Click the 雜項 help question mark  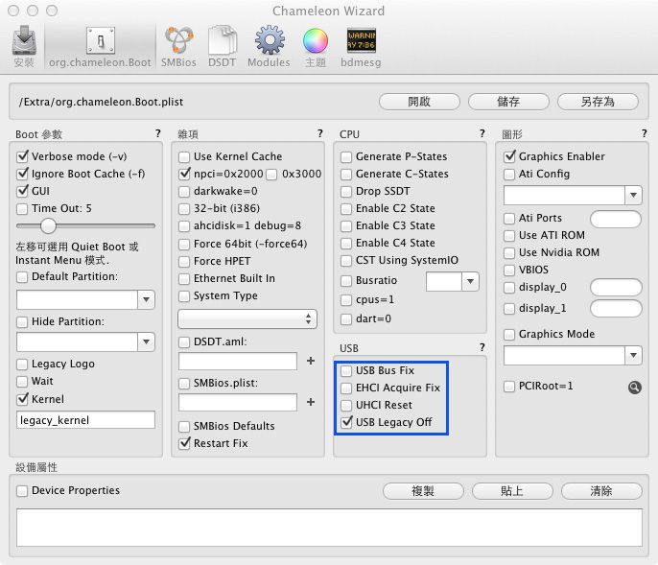(319, 133)
